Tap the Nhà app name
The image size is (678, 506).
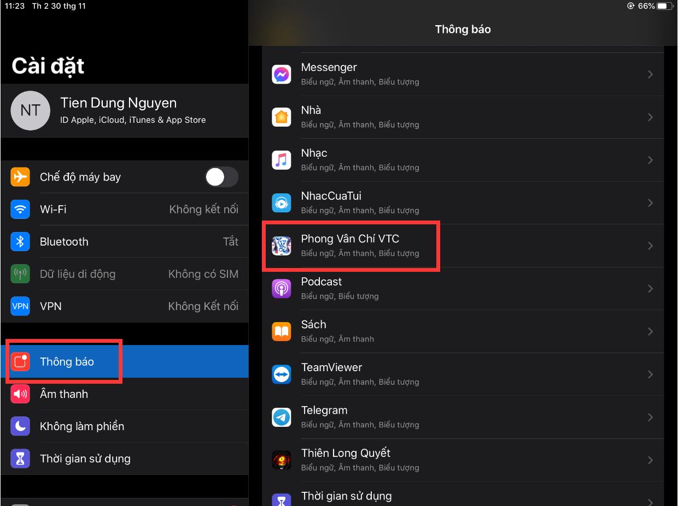(x=311, y=110)
